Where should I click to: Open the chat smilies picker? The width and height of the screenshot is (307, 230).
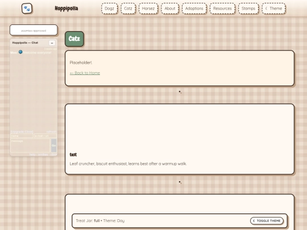[43, 154]
